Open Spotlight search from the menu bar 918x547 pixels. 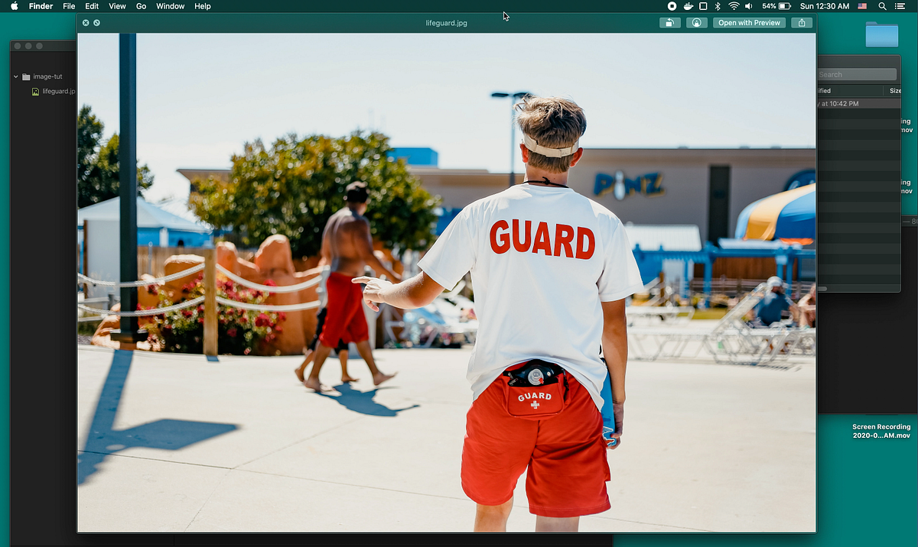click(x=882, y=6)
